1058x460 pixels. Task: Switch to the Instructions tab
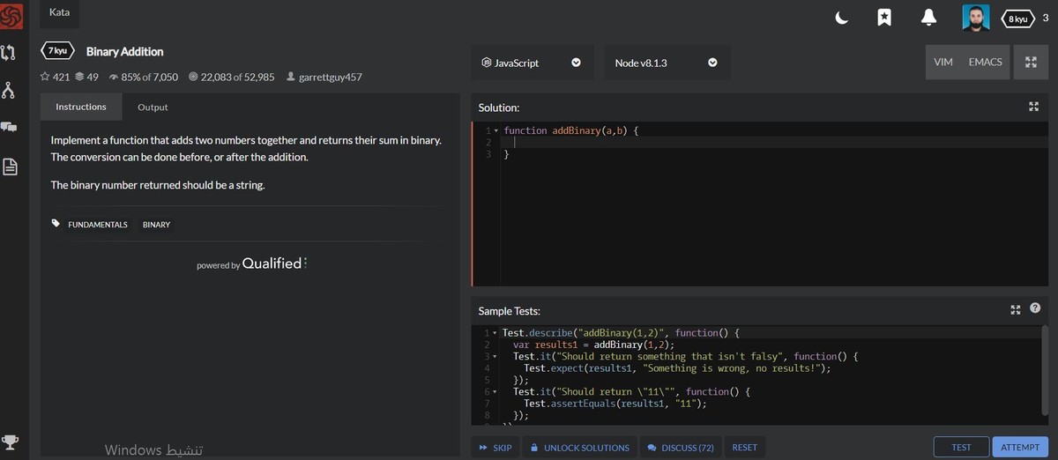(81, 108)
